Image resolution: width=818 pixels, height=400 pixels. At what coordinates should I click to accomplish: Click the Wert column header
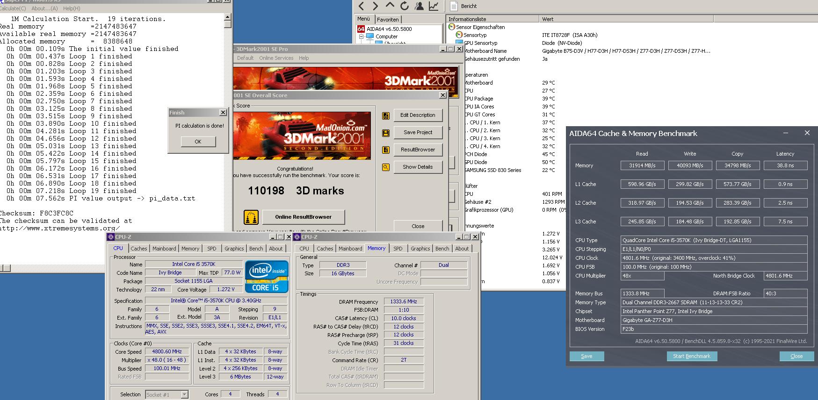coord(626,19)
